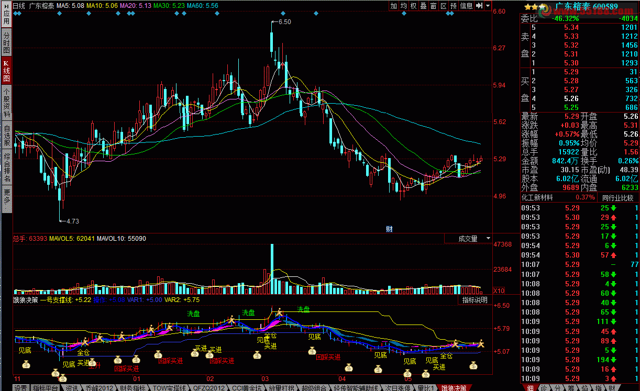Select the 饿狼决策 indicator tab

tap(454, 387)
